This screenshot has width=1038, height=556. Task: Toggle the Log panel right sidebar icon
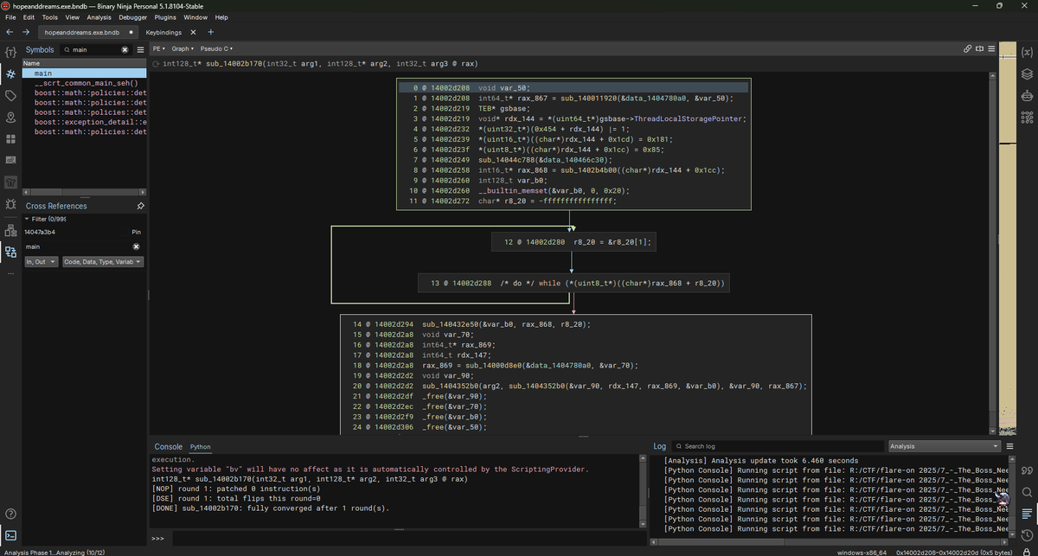(1027, 514)
